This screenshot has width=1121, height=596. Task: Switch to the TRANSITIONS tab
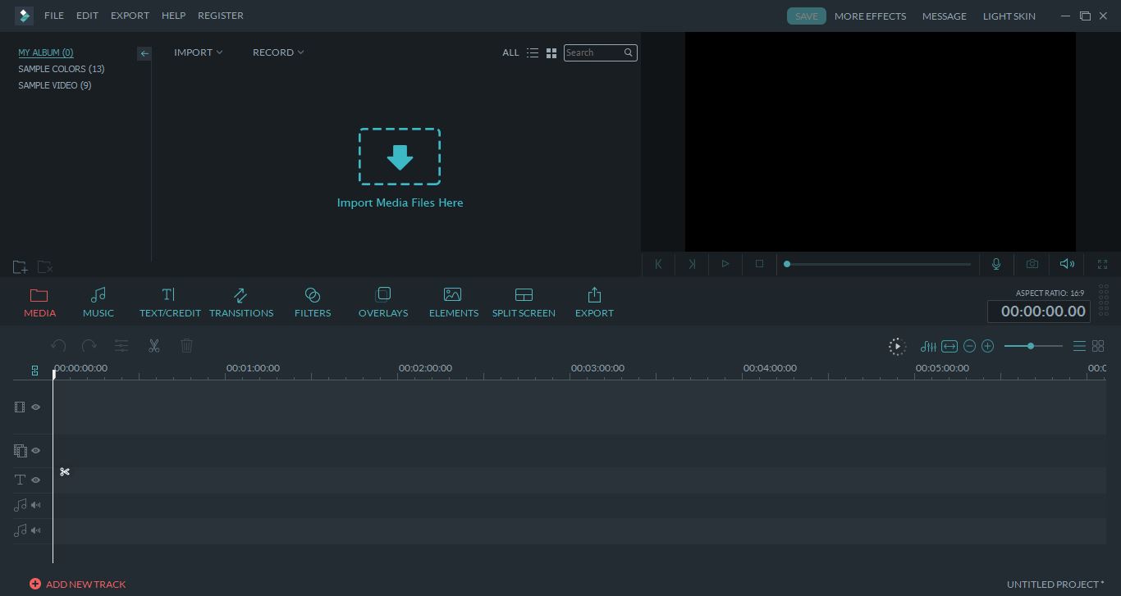click(241, 302)
